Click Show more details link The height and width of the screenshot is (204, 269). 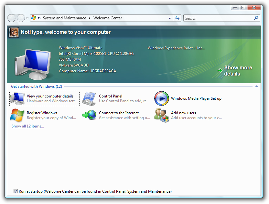[238, 71]
